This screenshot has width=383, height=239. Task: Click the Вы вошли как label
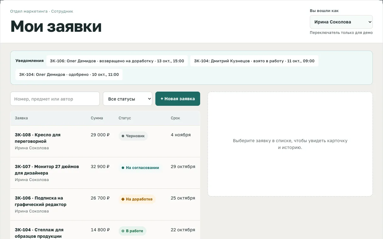click(324, 11)
